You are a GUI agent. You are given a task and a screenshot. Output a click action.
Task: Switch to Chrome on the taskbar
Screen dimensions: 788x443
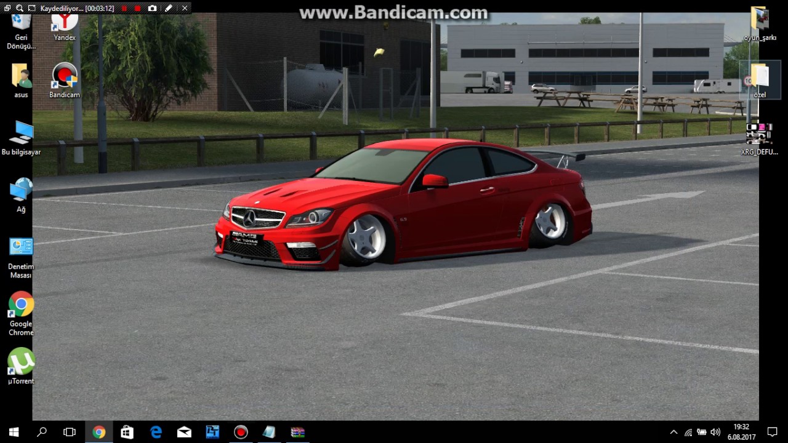98,432
